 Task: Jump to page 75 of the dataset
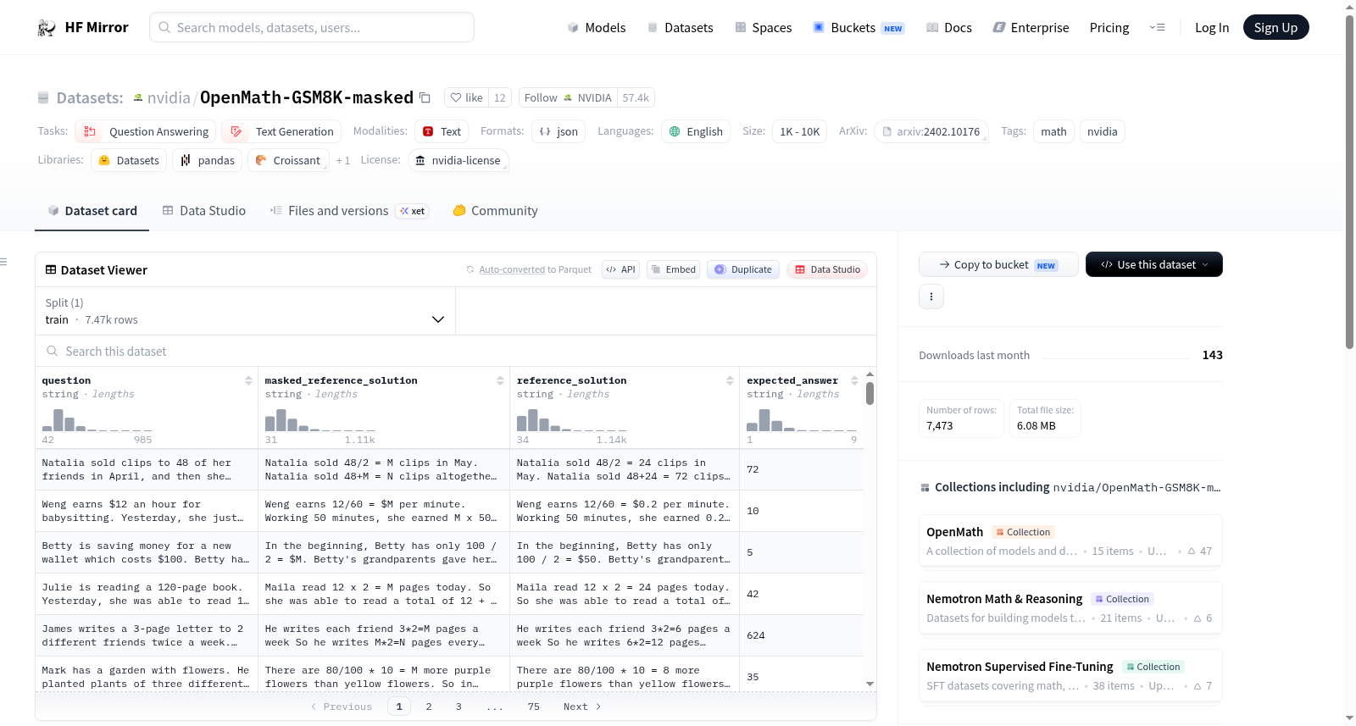point(533,707)
